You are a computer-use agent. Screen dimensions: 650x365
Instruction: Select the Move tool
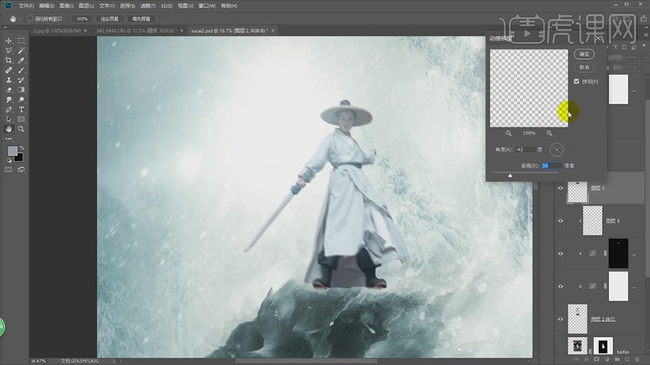9,41
